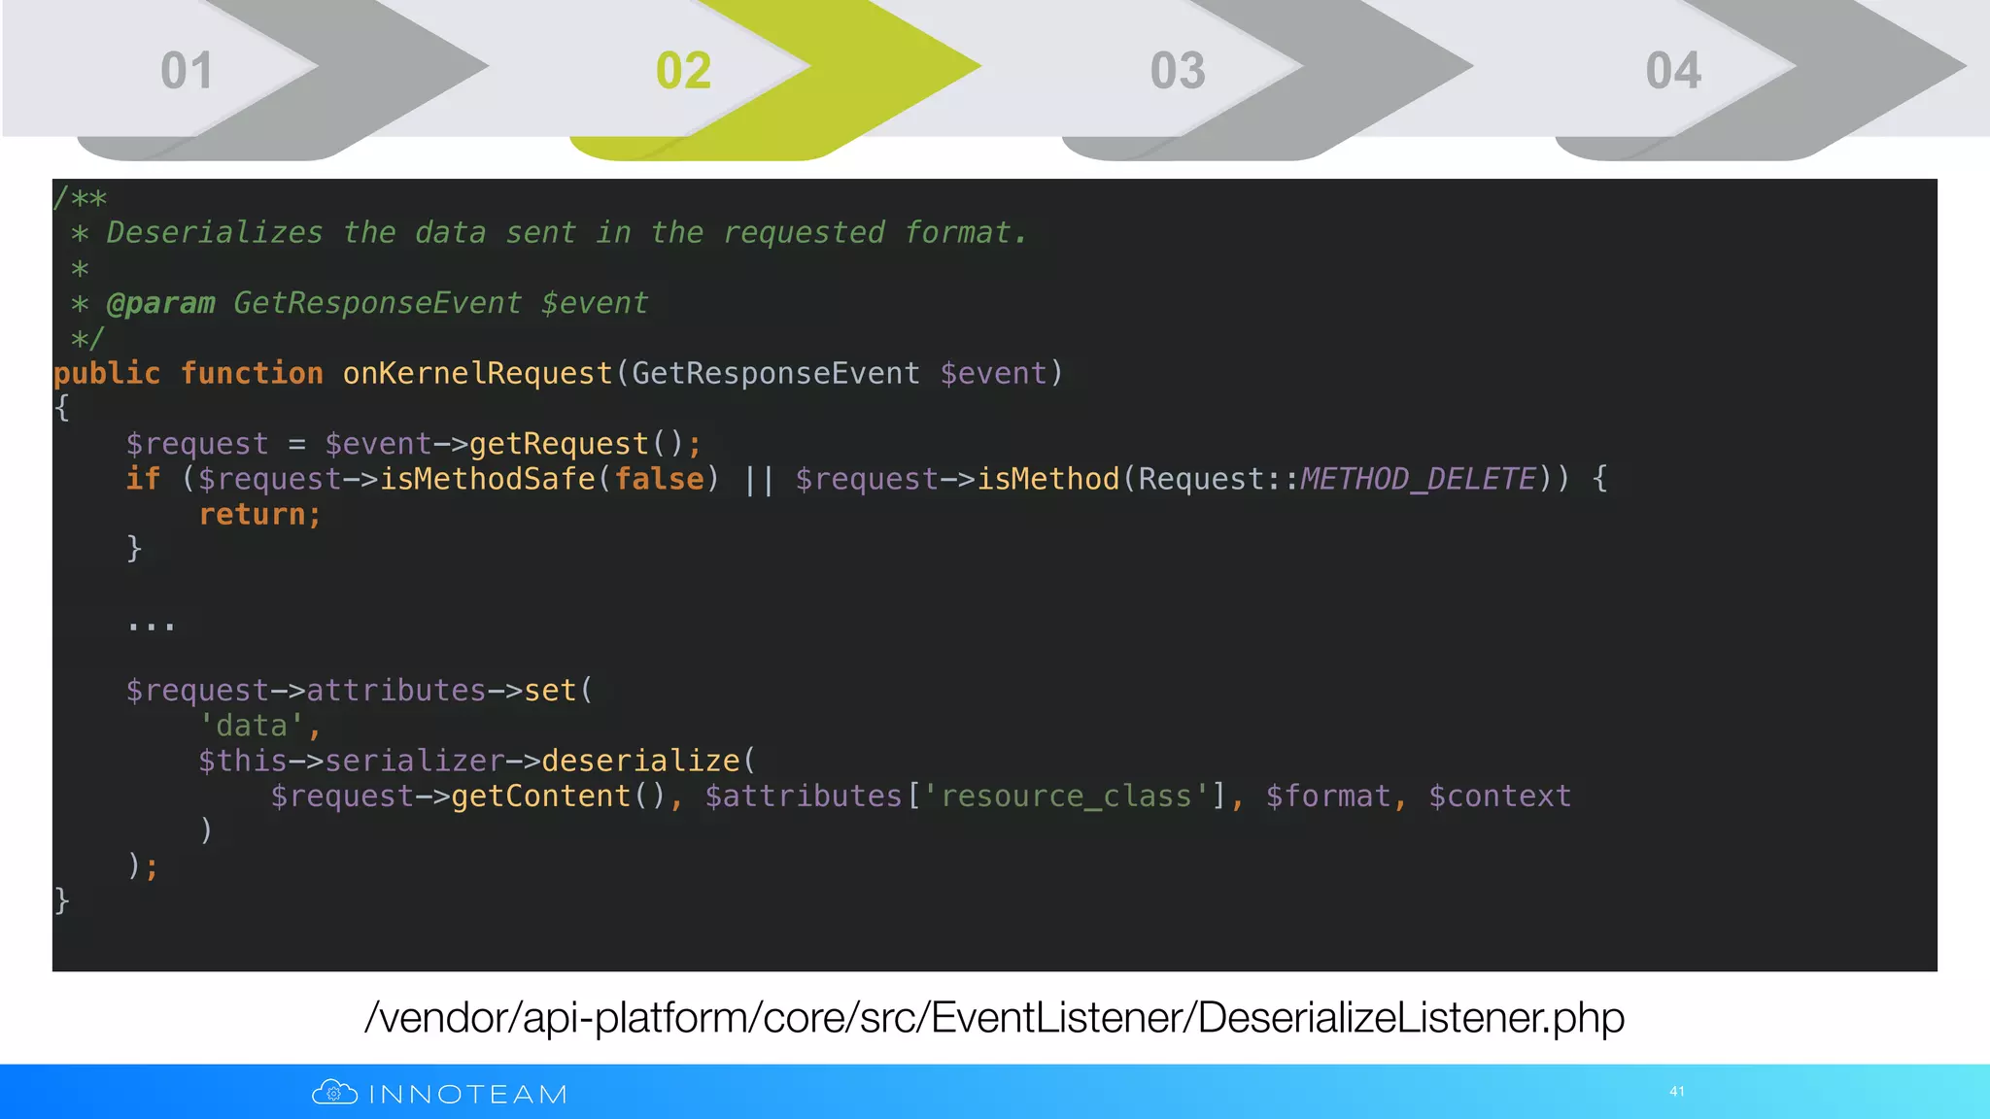The width and height of the screenshot is (1990, 1119).
Task: Select step 01 in the progress header
Action: pyautogui.click(x=187, y=71)
